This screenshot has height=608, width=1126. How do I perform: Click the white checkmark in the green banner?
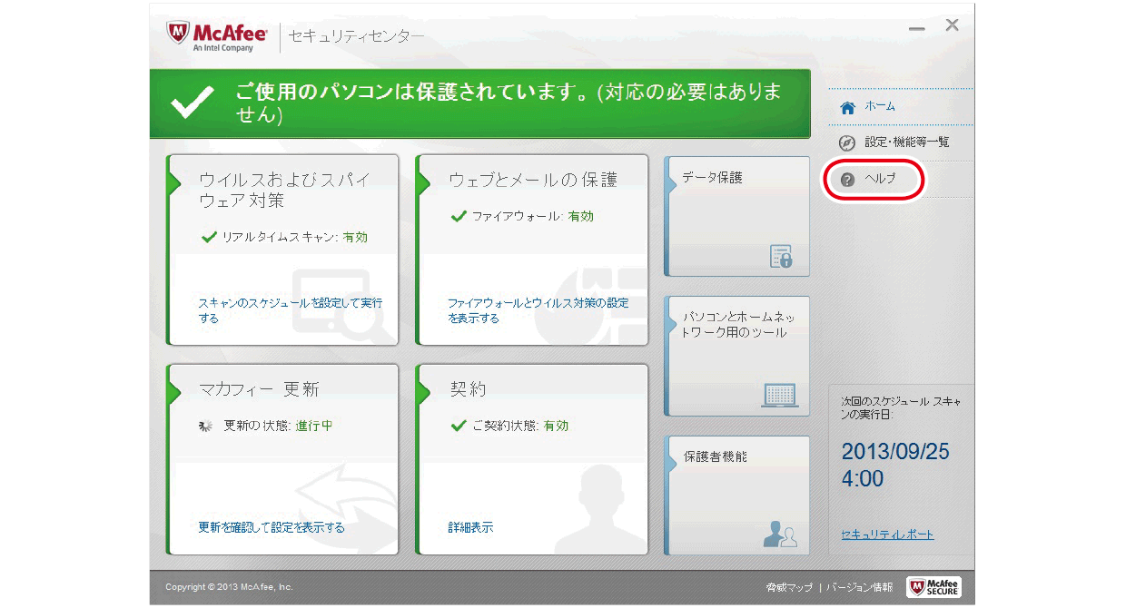click(x=193, y=103)
